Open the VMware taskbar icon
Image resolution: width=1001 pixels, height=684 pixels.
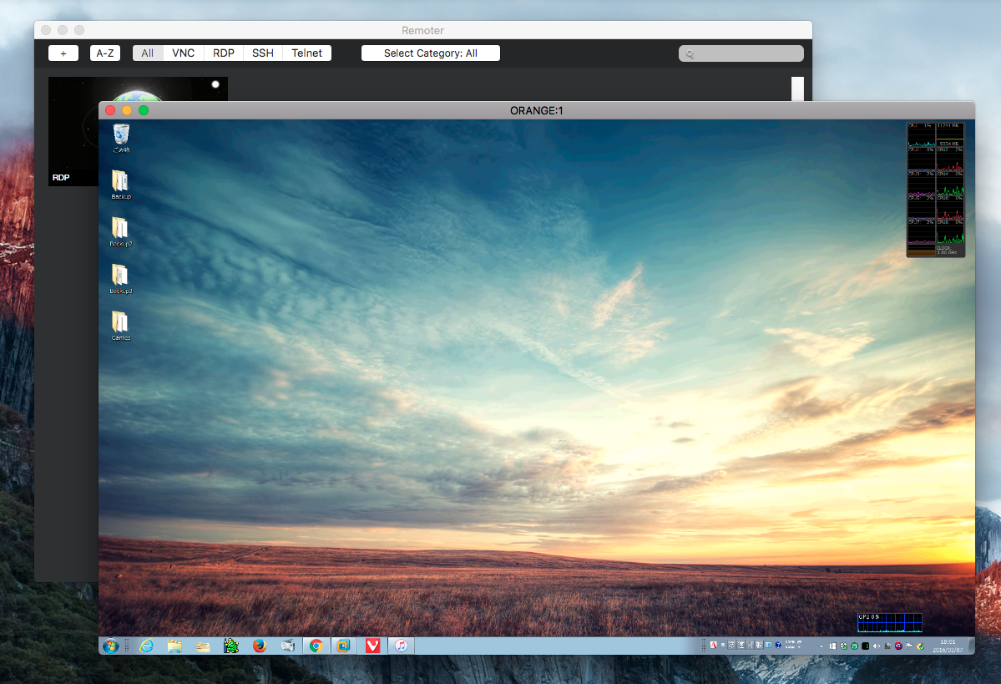(343, 646)
